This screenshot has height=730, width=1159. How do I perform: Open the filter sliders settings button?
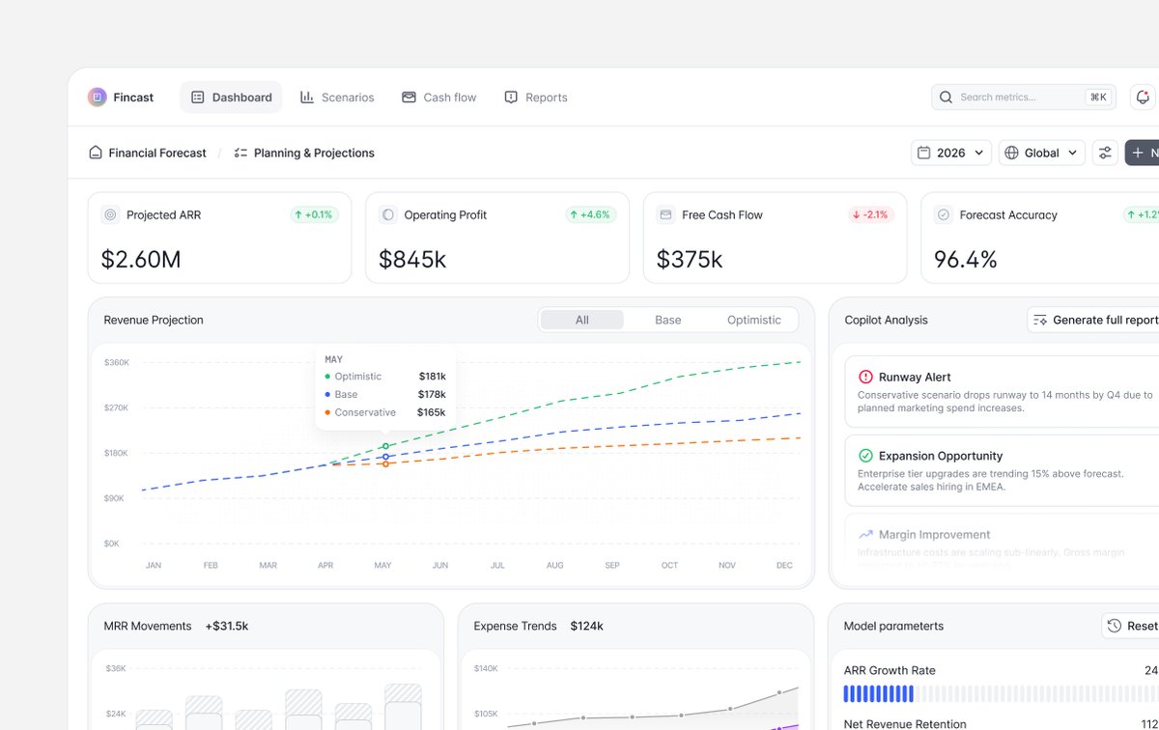tap(1105, 153)
